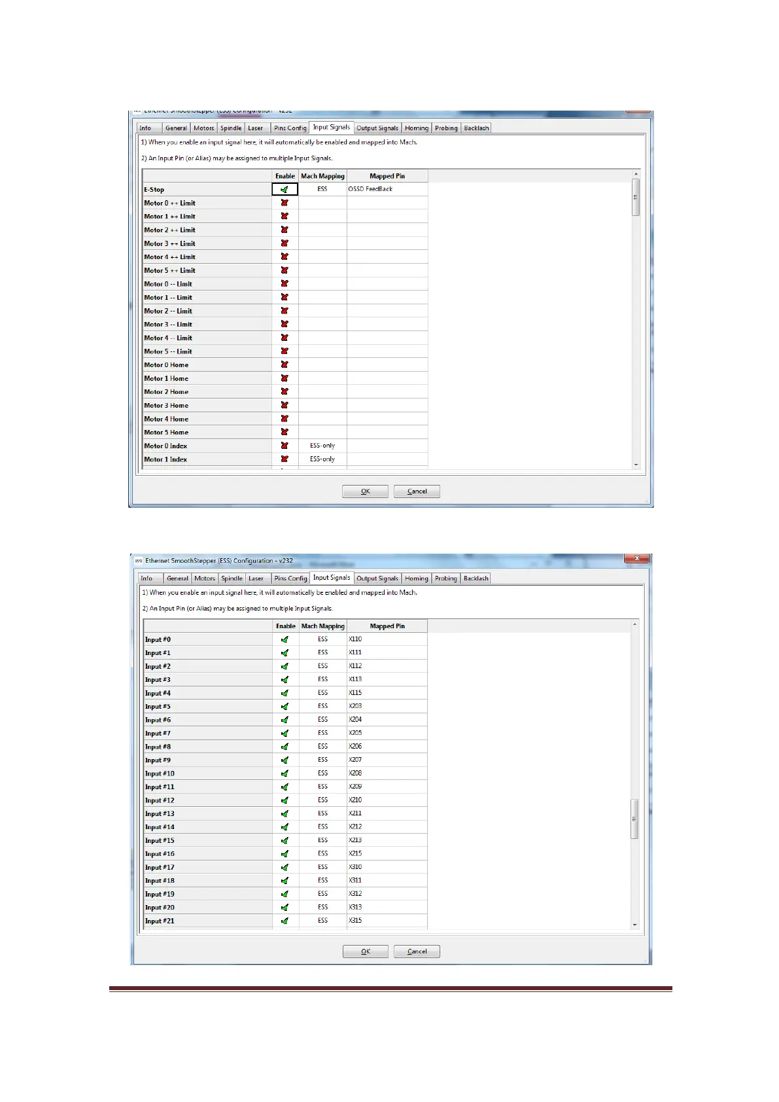Image resolution: width=779 pixels, height=1102 pixels.
Task: Enable the Motor 1 ++ Limit signal
Action: pos(285,216)
